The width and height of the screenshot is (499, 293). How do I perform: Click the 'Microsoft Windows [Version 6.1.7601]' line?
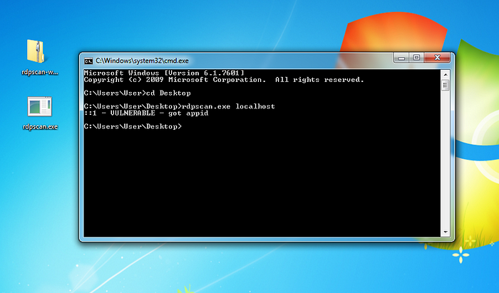164,73
